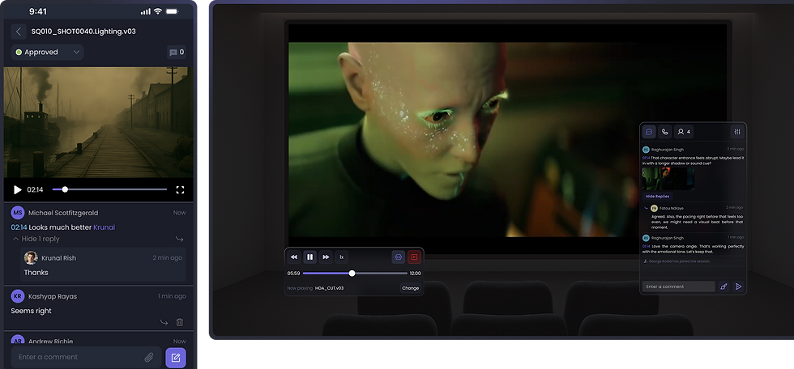Select the chat tab in session panel
The width and height of the screenshot is (794, 369).
click(x=649, y=132)
